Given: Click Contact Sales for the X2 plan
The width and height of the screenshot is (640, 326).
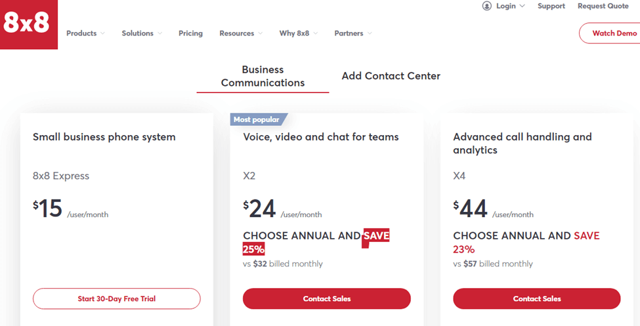Looking at the screenshot, I should [x=326, y=298].
